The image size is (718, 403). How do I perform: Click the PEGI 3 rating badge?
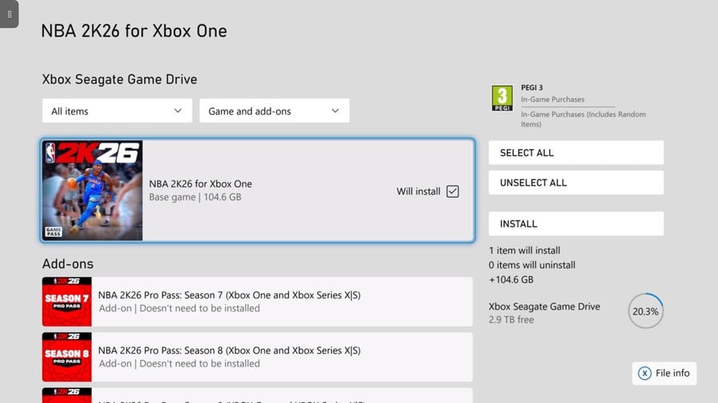click(x=502, y=98)
